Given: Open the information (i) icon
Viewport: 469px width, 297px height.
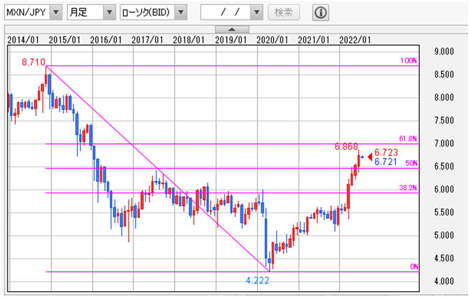Looking at the screenshot, I should [320, 12].
